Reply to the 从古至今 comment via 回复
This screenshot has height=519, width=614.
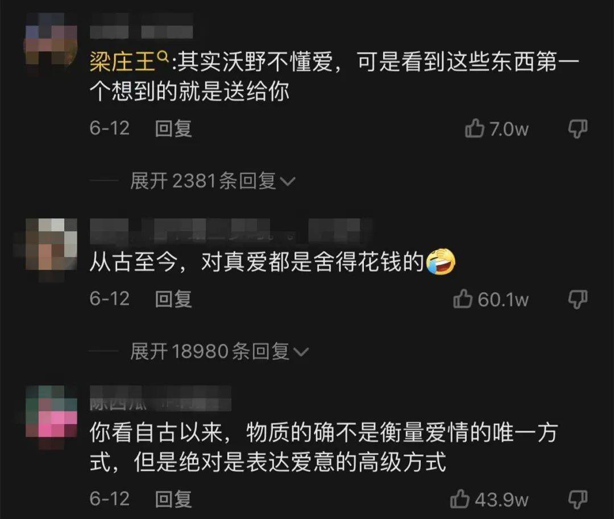point(173,299)
